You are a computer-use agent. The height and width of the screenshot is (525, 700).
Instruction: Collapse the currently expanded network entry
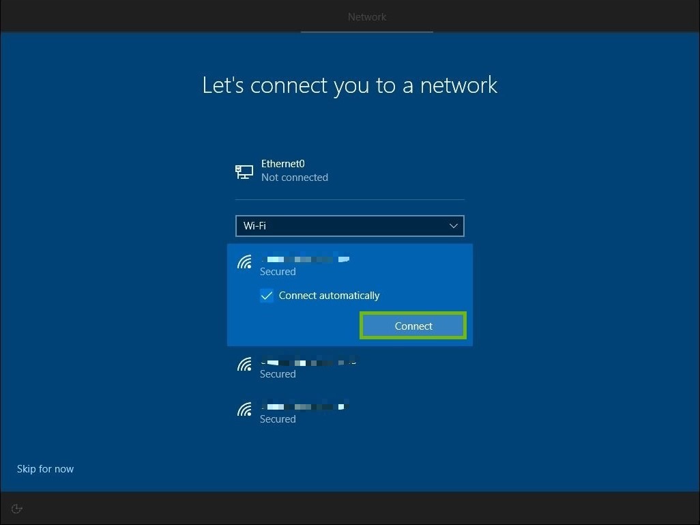pos(307,265)
